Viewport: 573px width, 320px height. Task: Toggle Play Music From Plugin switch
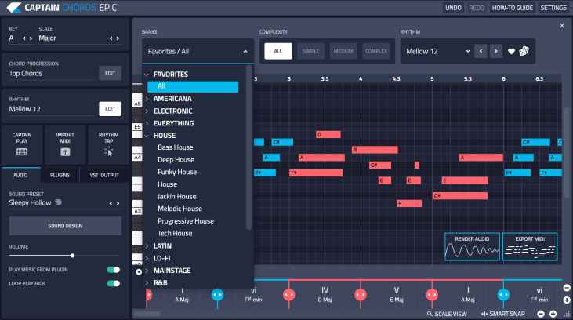click(114, 270)
